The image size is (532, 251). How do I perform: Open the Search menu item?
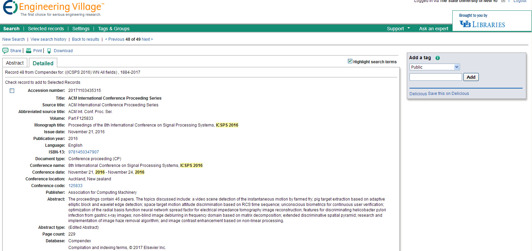tap(11, 29)
